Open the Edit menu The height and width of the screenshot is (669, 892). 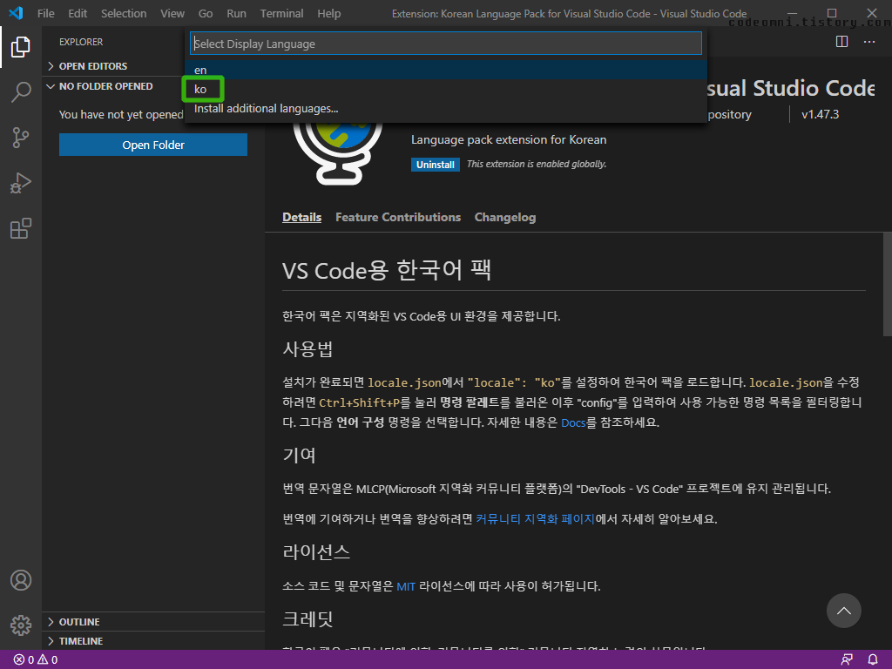78,13
